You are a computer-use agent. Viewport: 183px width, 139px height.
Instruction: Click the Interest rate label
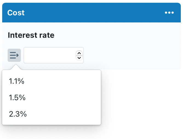(x=31, y=35)
